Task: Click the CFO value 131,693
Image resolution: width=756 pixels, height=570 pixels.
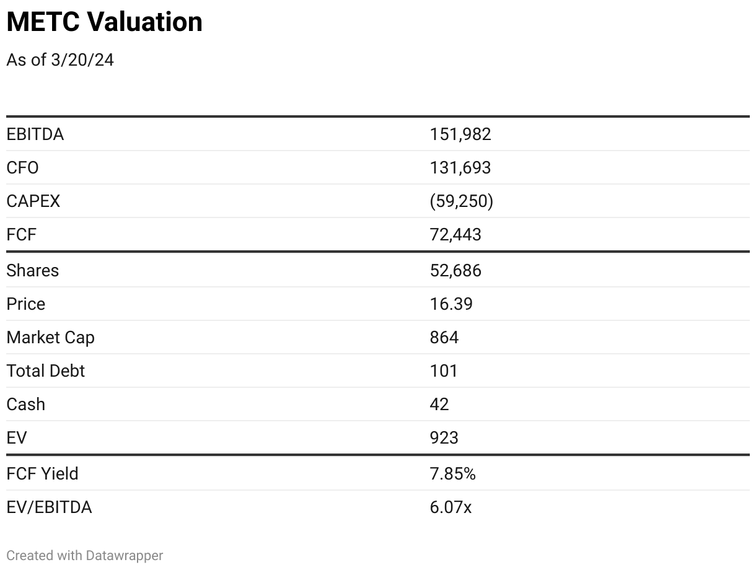Action: click(460, 167)
